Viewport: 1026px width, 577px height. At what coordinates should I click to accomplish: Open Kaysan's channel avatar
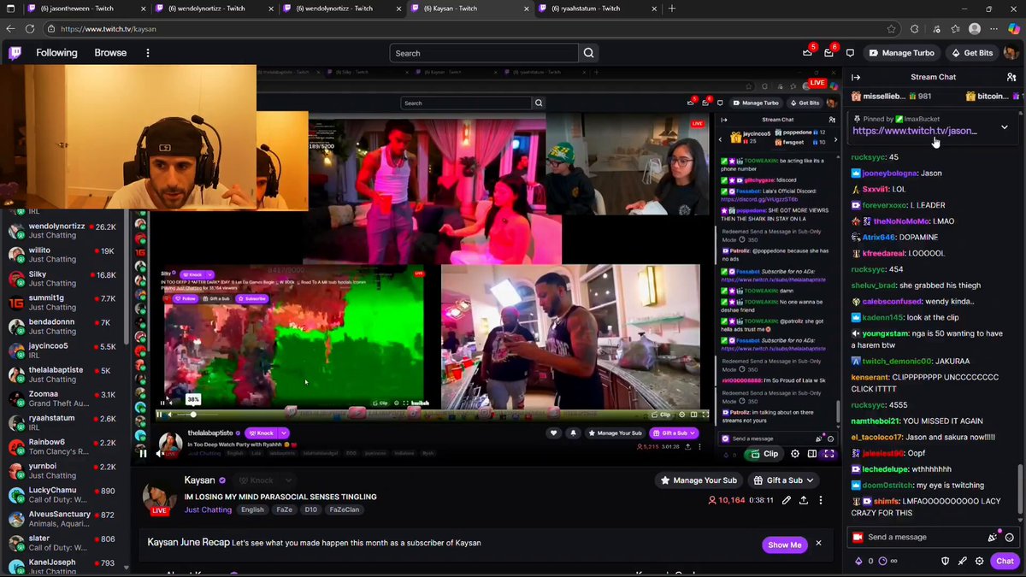pos(159,498)
